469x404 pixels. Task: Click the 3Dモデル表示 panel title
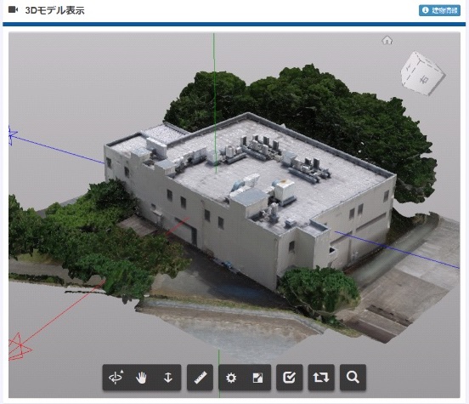(54, 10)
